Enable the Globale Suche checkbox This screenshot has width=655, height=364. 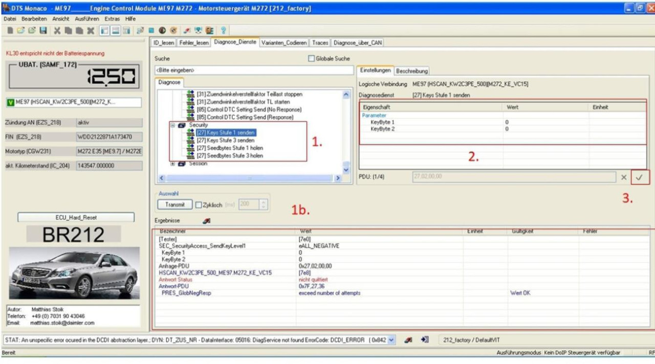[312, 59]
